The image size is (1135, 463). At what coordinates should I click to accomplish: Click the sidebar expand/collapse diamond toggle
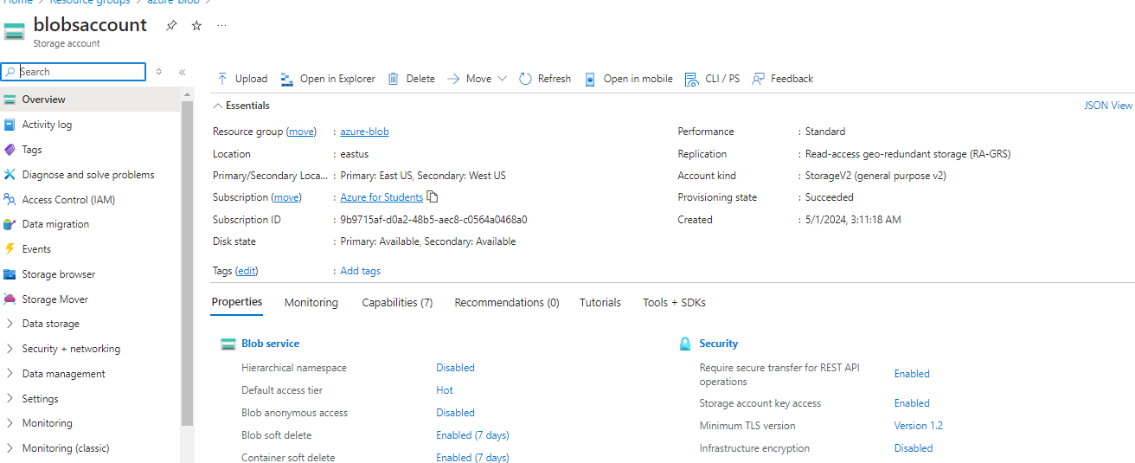tap(158, 72)
